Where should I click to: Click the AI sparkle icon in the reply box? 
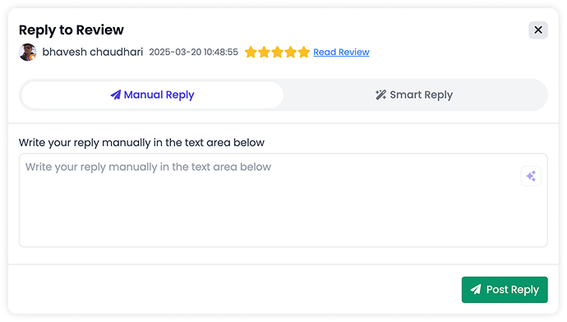(531, 176)
